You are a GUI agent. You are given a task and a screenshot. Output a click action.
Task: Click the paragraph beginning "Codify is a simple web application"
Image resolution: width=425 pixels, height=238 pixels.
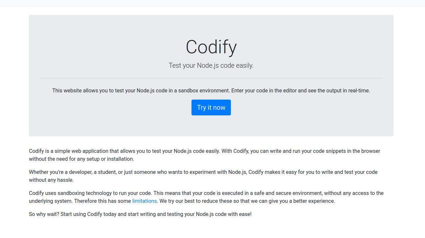(x=205, y=155)
